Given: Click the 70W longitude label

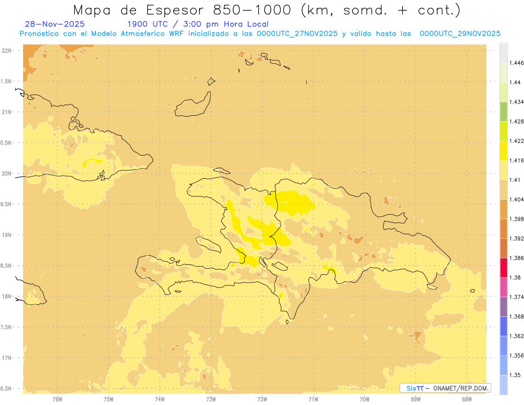Looking at the screenshot, I should pyautogui.click(x=364, y=399).
